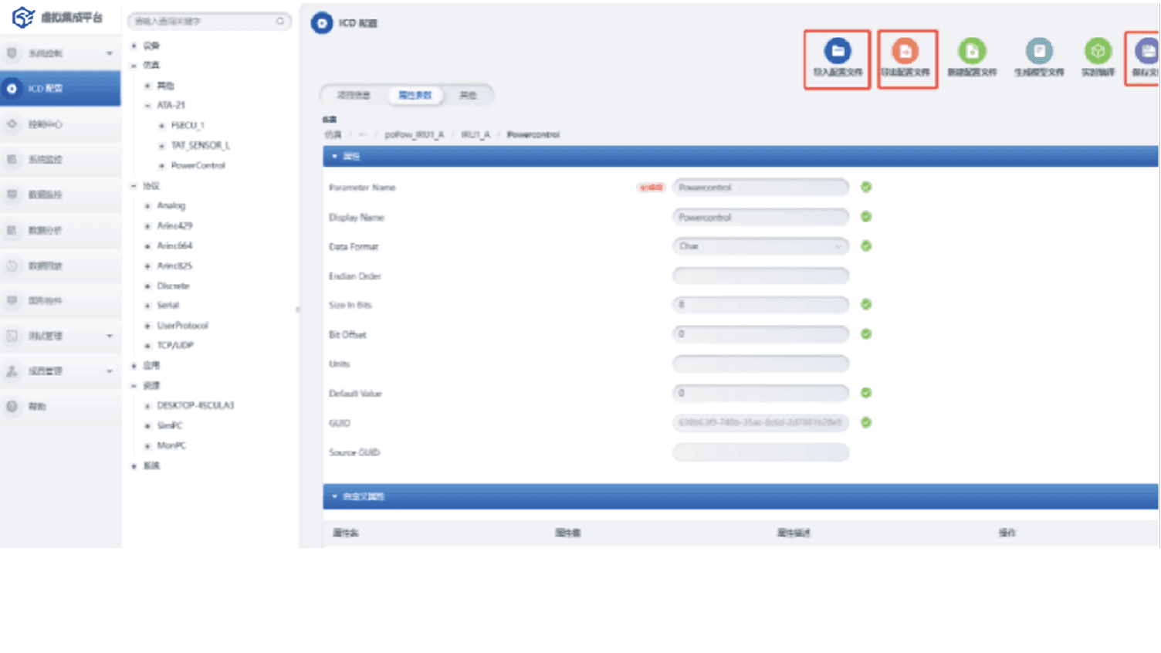Click inside the Units input field

point(760,364)
